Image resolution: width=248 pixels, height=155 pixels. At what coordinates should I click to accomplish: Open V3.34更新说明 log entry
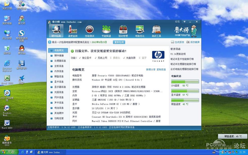click(x=178, y=54)
